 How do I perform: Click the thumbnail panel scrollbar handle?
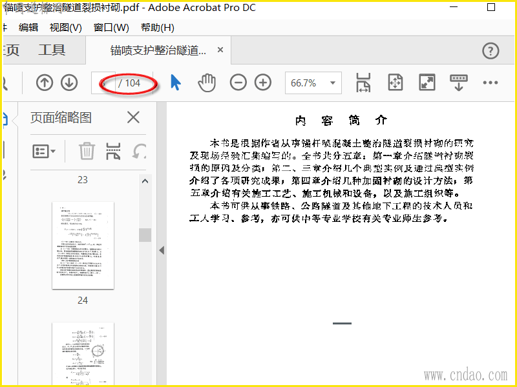click(145, 235)
